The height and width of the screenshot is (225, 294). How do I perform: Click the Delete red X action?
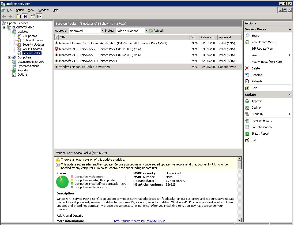[247, 68]
